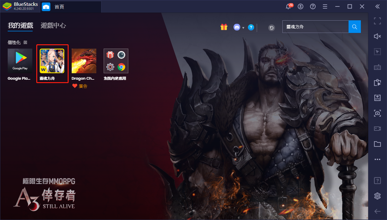The height and width of the screenshot is (220, 387).
Task: Click the 個性化 label
Action: point(14,42)
